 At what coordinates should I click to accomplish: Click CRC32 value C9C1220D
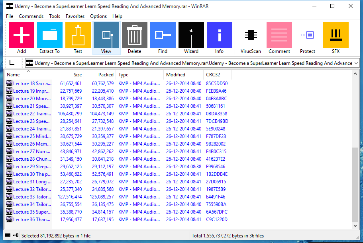tap(217, 220)
